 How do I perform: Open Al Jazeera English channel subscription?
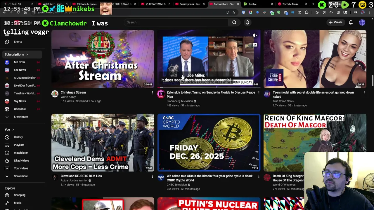point(25,78)
